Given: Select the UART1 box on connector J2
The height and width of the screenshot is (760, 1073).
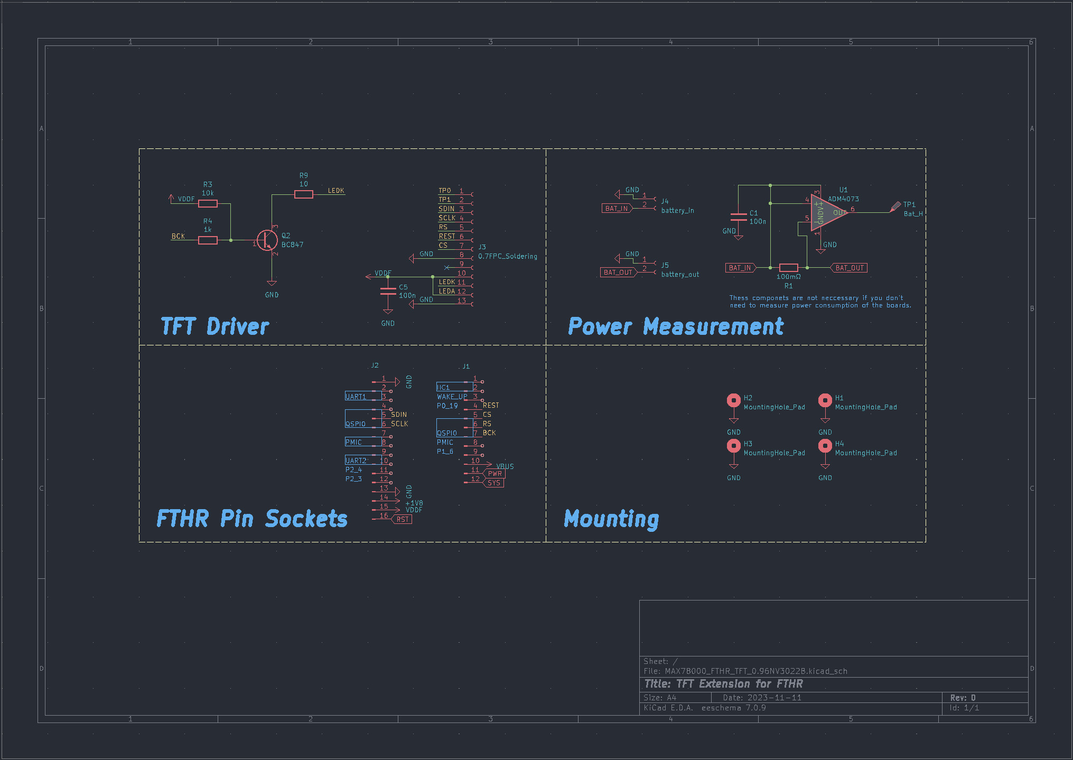Looking at the screenshot, I should tap(363, 396).
